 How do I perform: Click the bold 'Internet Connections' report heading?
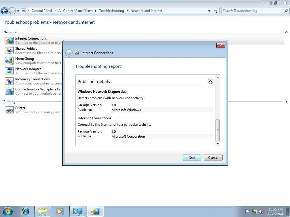(x=94, y=118)
